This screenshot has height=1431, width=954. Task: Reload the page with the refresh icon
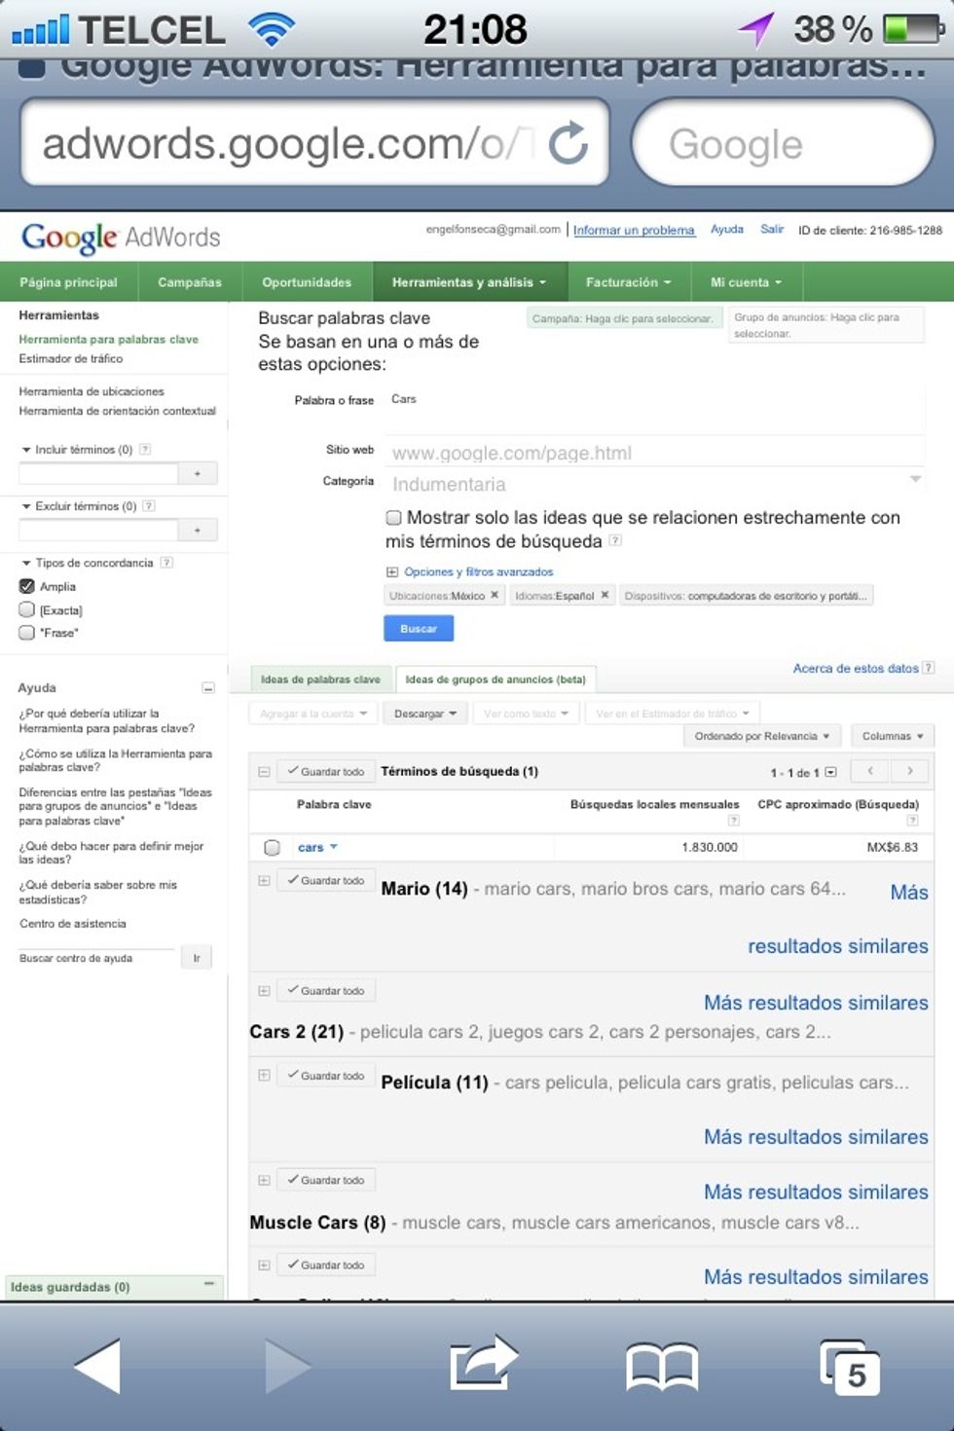(x=569, y=143)
